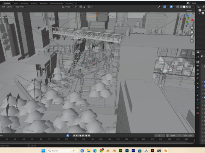Image resolution: width=205 pixels, height=153 pixels.
Task: Open the Global transform orientation dropdown
Action: (67, 7)
